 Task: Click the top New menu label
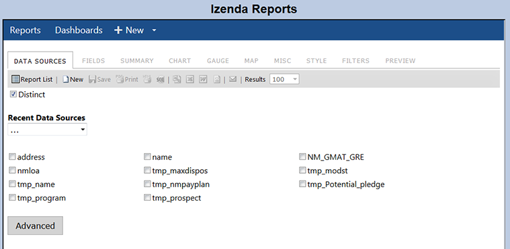pyautogui.click(x=134, y=30)
